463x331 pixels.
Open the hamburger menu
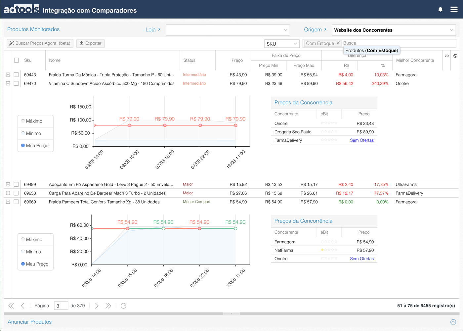click(454, 10)
